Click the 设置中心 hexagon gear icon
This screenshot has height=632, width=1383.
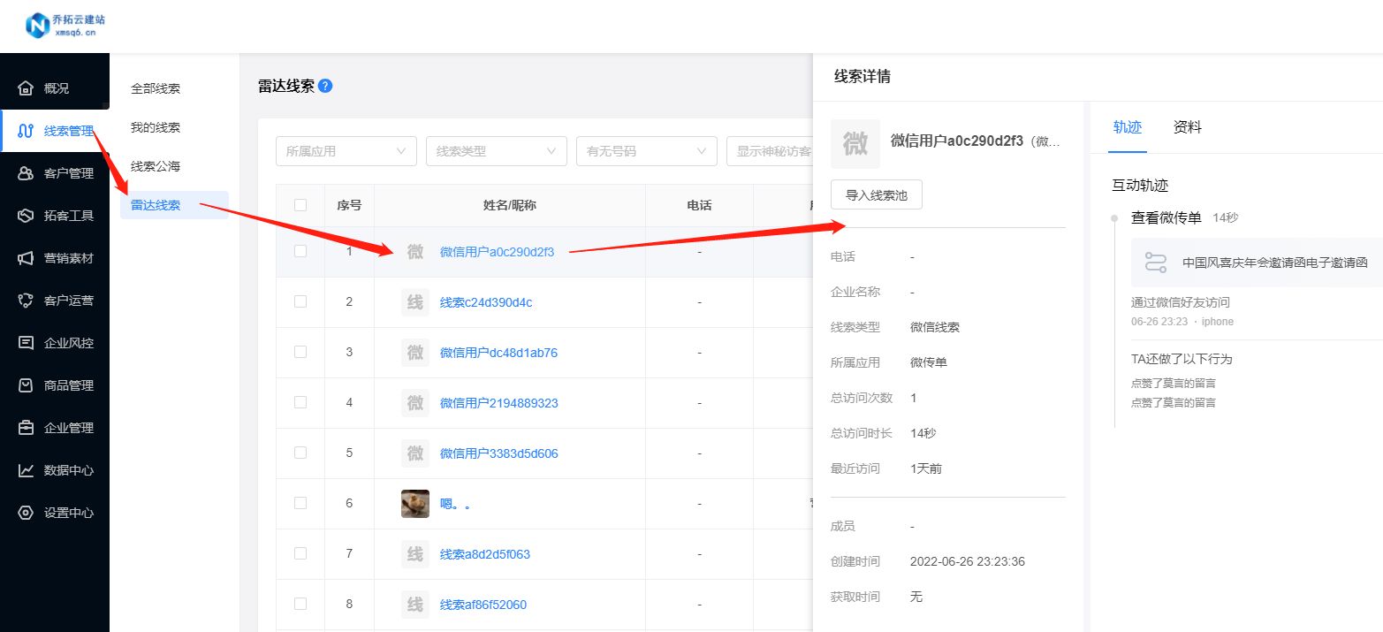27,513
